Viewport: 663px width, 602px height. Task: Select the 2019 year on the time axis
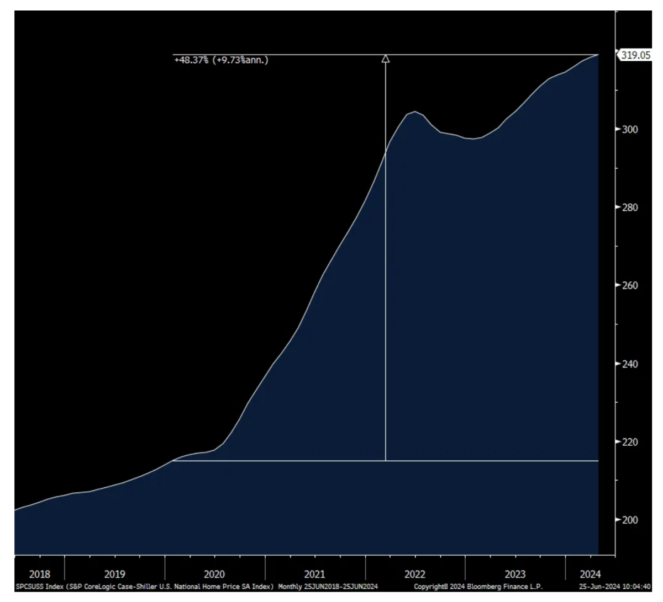114,574
